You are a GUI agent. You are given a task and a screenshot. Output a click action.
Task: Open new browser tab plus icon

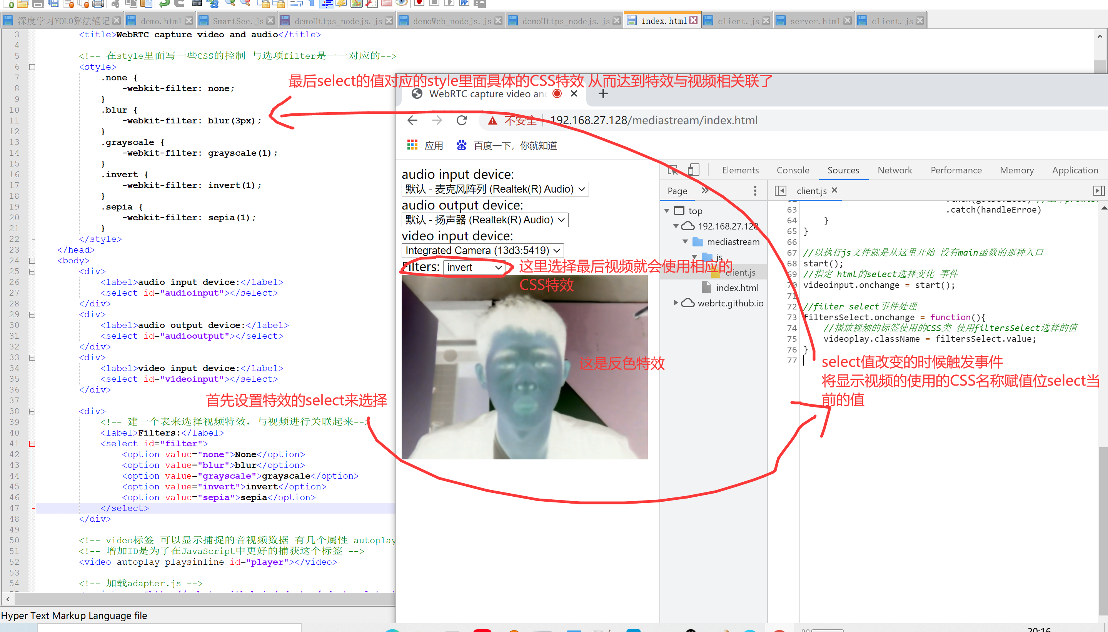tap(603, 94)
